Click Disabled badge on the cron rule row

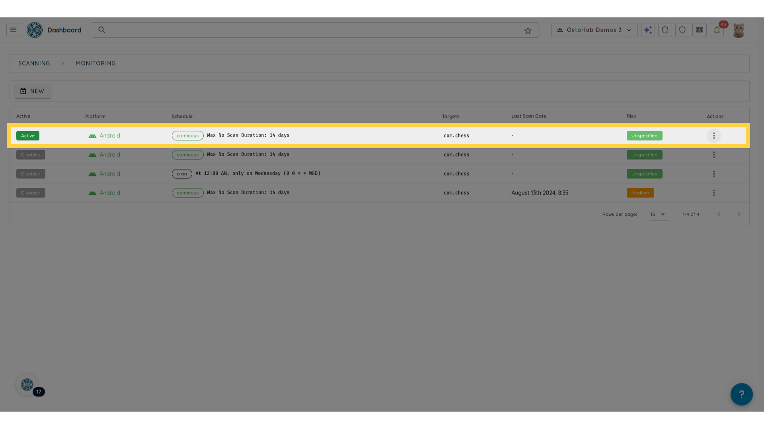pos(31,174)
